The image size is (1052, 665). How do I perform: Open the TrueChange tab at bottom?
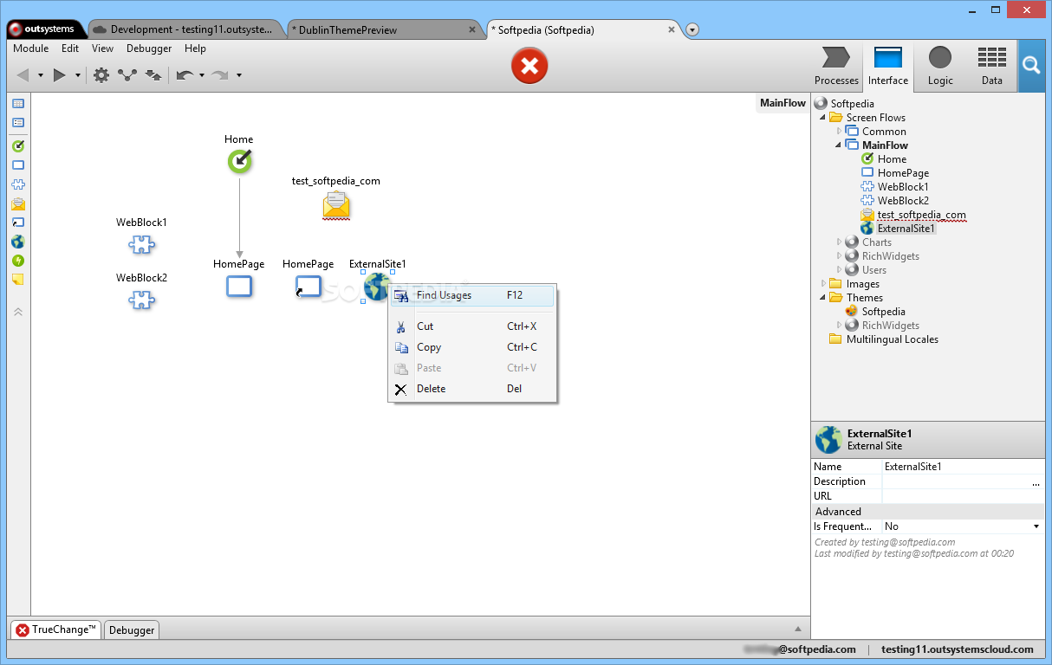click(x=55, y=629)
